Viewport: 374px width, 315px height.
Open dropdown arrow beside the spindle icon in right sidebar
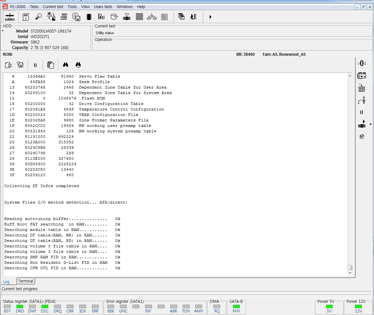370,124
